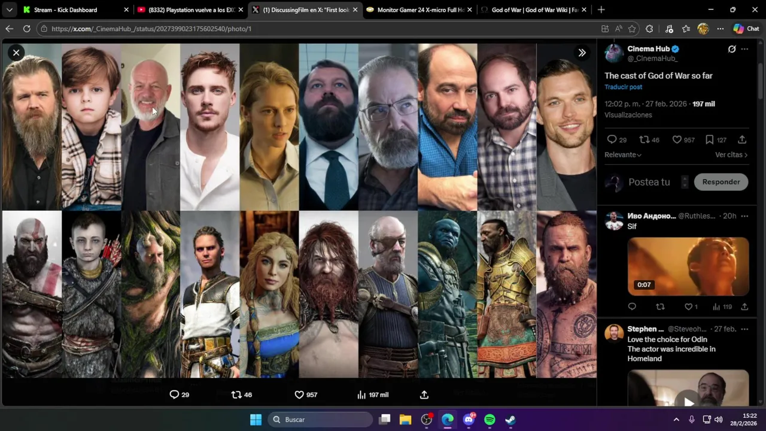The height and width of the screenshot is (431, 766).
Task: Open the favorites list icon
Action: coord(686,29)
